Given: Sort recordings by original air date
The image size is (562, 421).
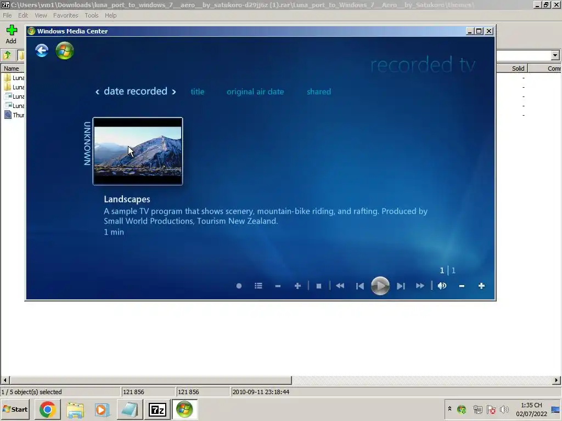Looking at the screenshot, I should click(x=255, y=92).
